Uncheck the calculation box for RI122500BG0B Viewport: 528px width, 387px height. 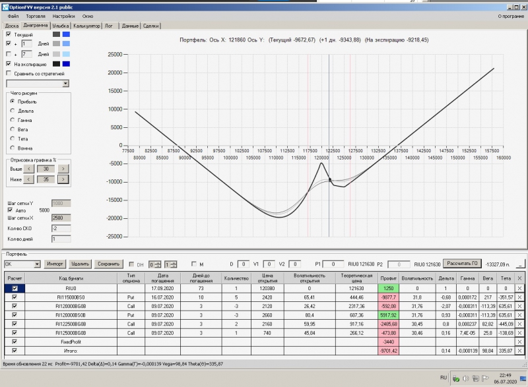15,324
